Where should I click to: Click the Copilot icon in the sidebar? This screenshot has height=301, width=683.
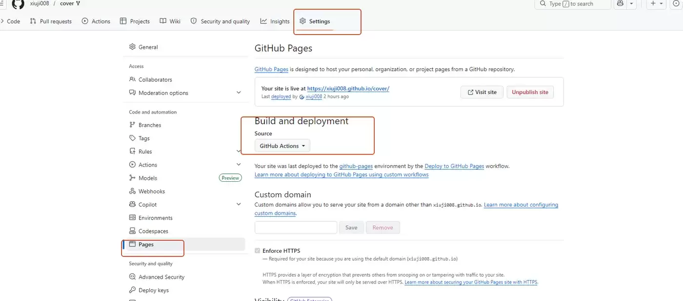tap(132, 205)
